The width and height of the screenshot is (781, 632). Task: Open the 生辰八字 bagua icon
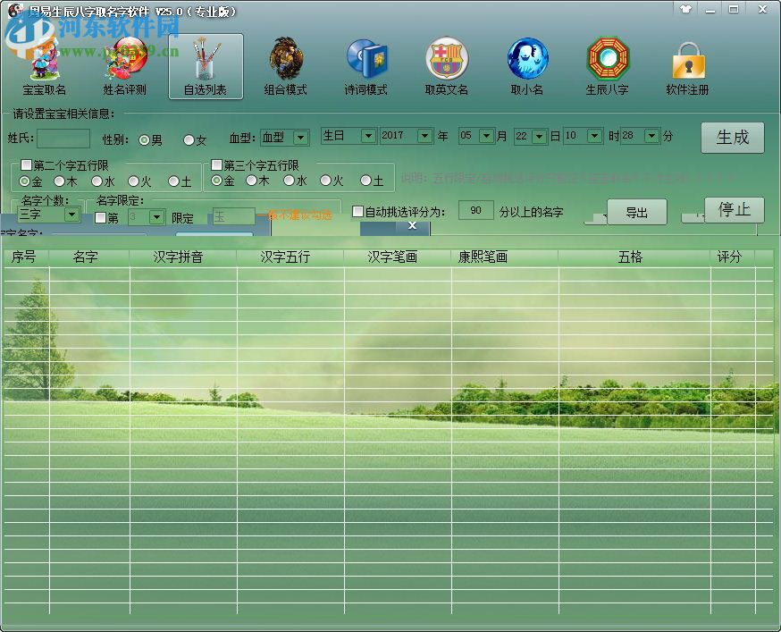click(x=607, y=67)
